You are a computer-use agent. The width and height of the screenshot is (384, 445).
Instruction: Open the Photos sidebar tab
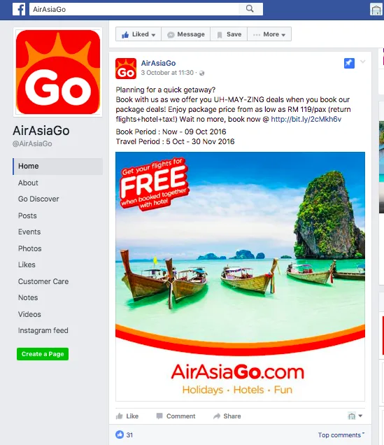(x=30, y=248)
